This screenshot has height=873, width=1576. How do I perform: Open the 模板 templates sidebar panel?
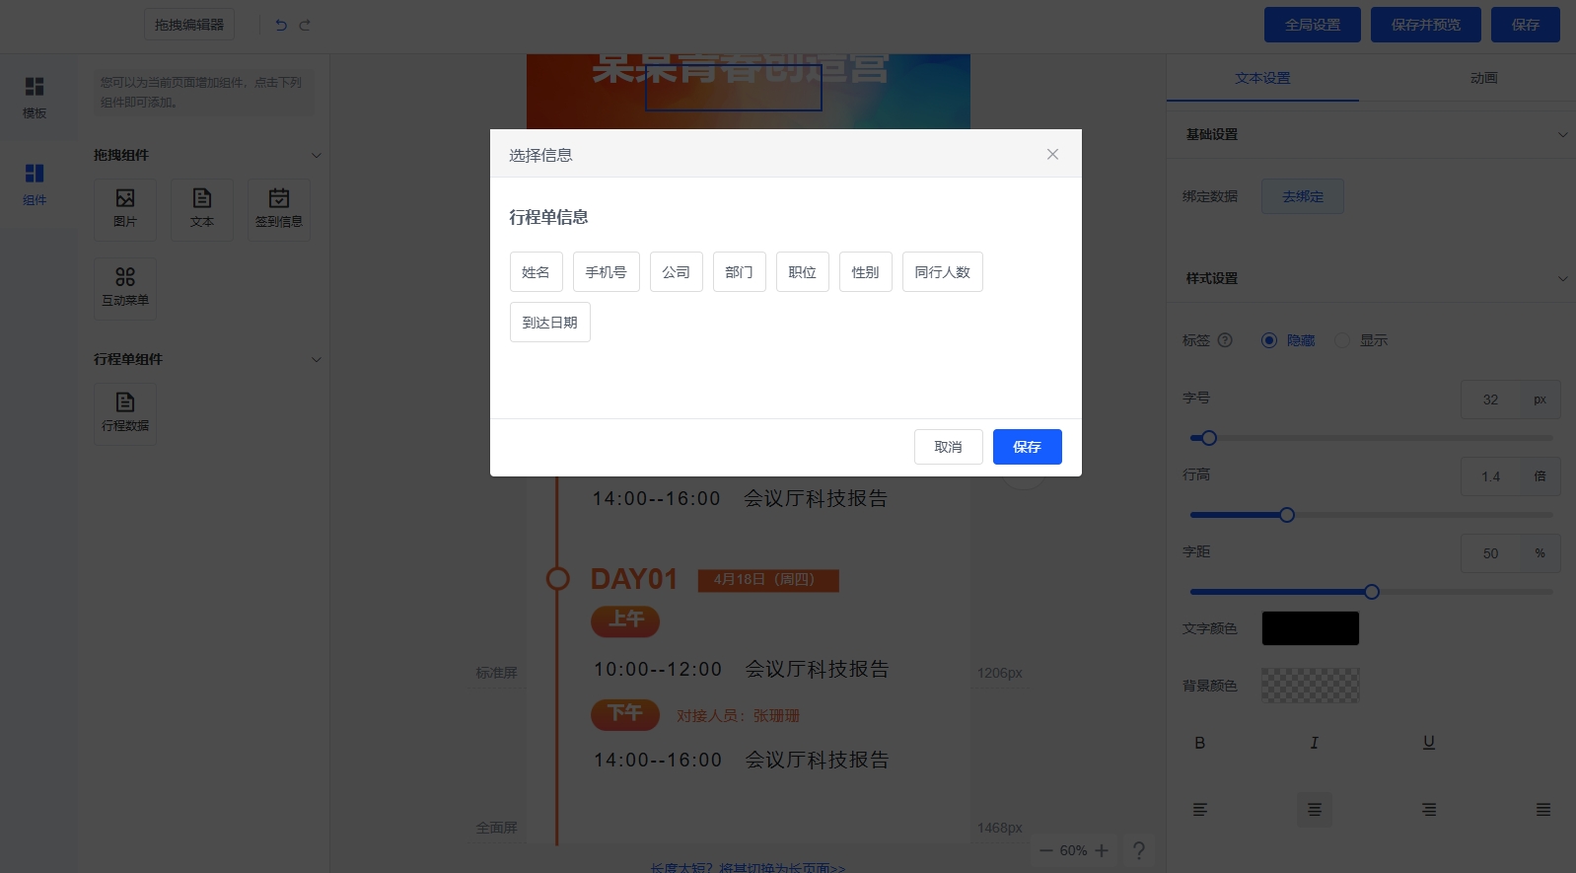pyautogui.click(x=35, y=97)
